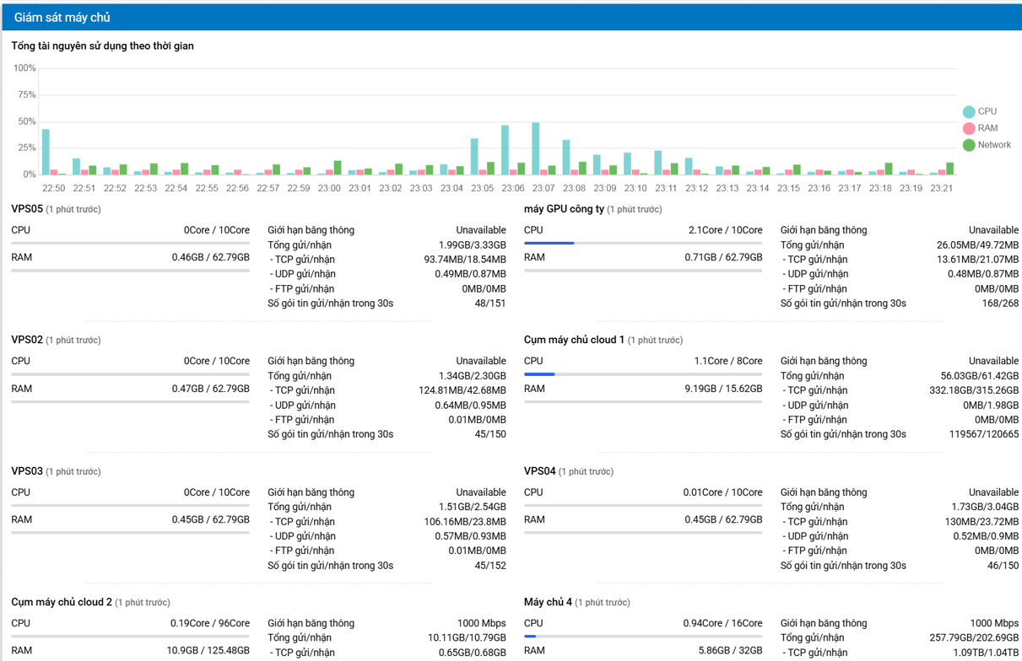The width and height of the screenshot is (1022, 661).
Task: Click the tallest CPU bar at 23:07
Action: (535, 149)
